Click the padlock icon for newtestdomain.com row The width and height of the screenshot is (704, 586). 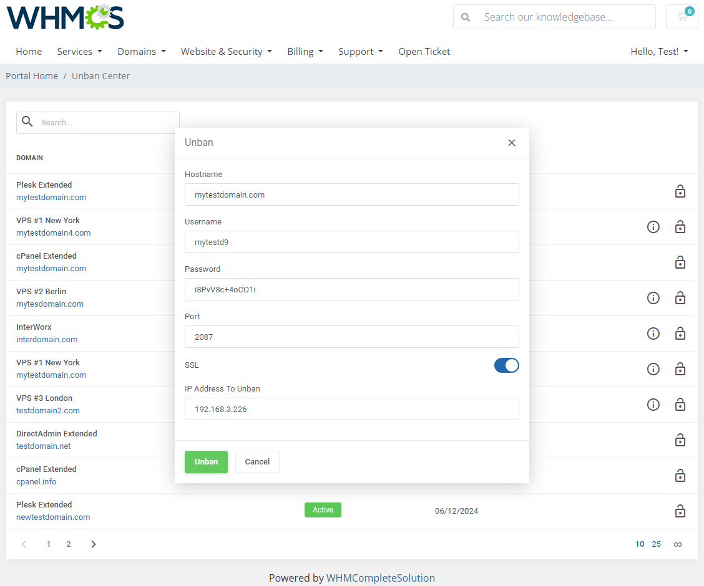680,511
